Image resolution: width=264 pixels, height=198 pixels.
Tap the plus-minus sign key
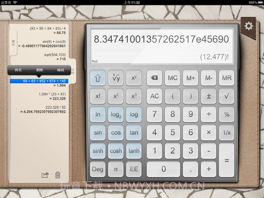[x=208, y=96]
